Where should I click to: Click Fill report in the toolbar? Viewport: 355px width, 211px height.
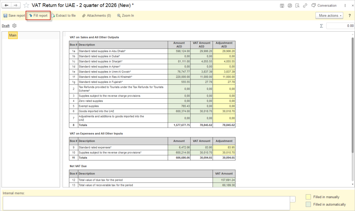[38, 15]
